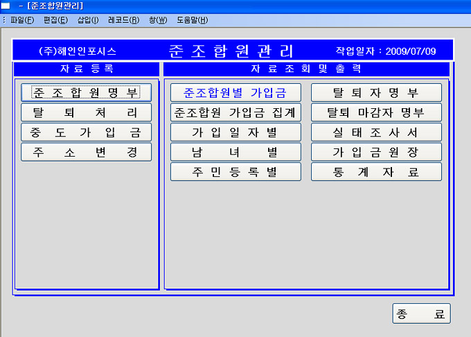Open the 준조합원별 가입금 report
This screenshot has width=471, height=337.
(235, 92)
